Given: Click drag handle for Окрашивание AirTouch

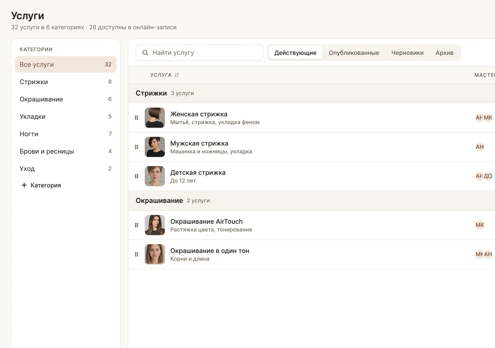Looking at the screenshot, I should coord(137,225).
